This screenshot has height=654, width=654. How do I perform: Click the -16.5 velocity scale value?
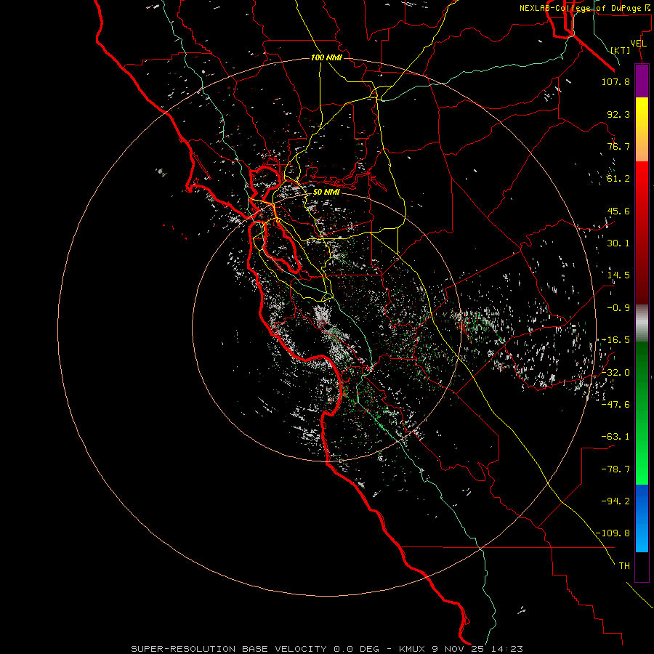click(615, 340)
